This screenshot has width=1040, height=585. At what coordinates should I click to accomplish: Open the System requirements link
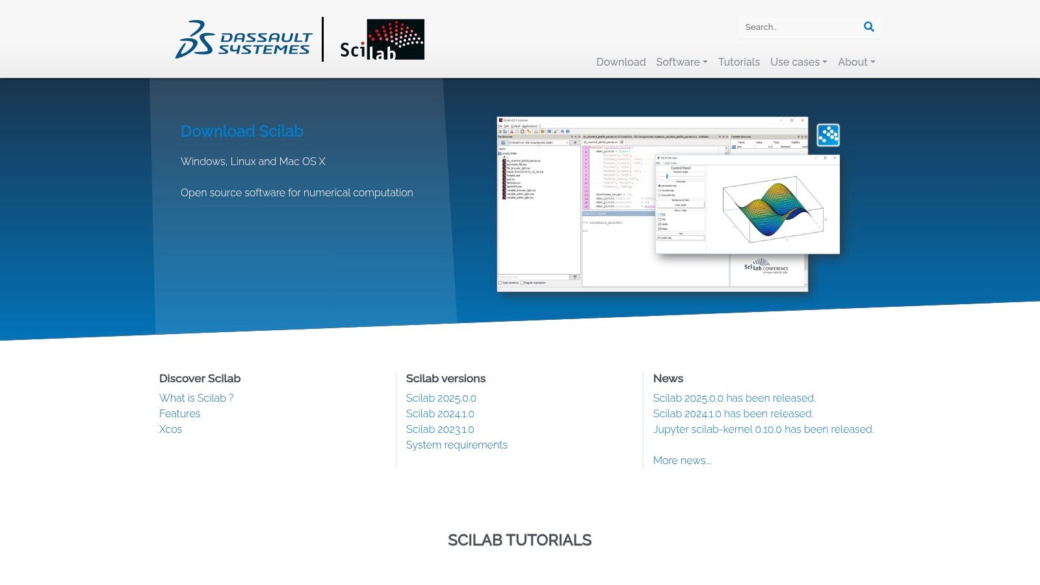[x=457, y=445]
